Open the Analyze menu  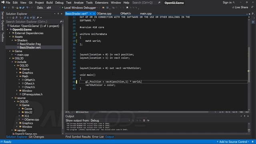coord(78,3)
